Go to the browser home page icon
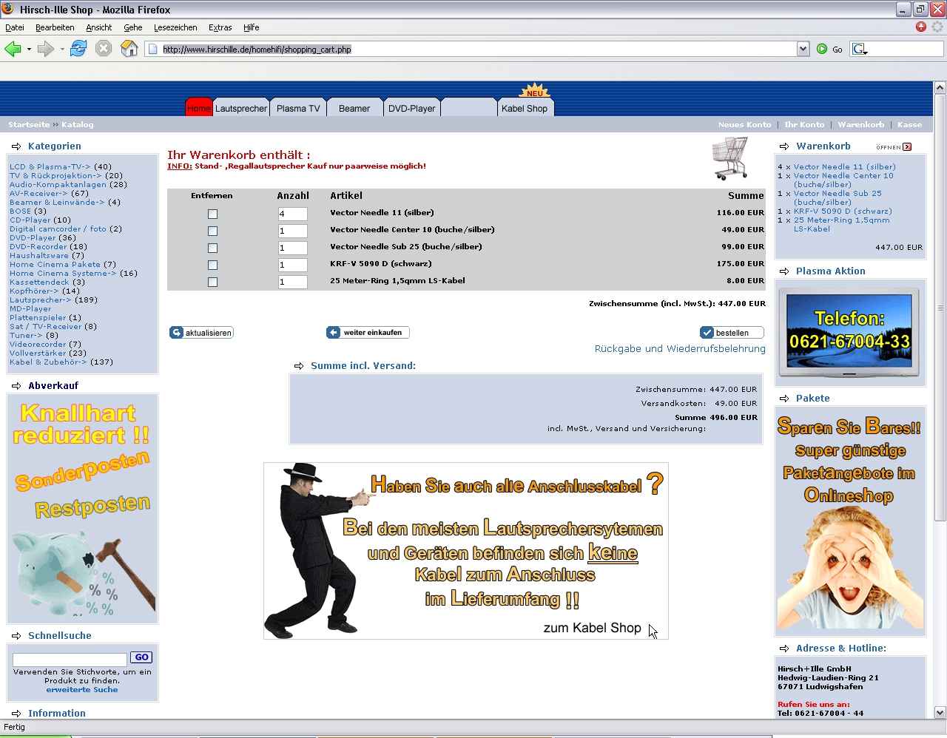Image resolution: width=947 pixels, height=738 pixels. [x=129, y=49]
